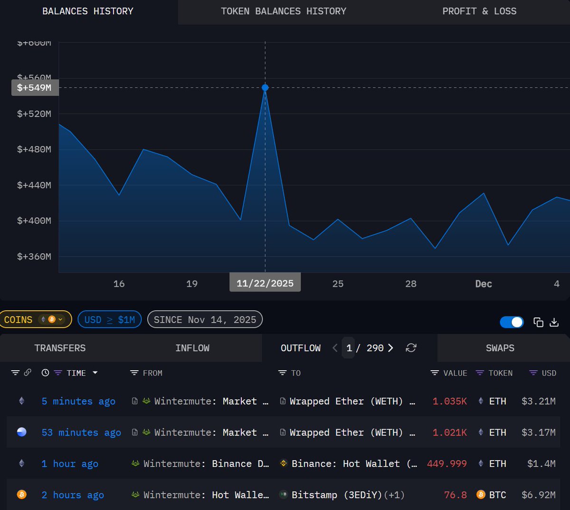This screenshot has width=570, height=510.
Task: Switch to the PROFIT & LOSS tab
Action: [x=479, y=11]
